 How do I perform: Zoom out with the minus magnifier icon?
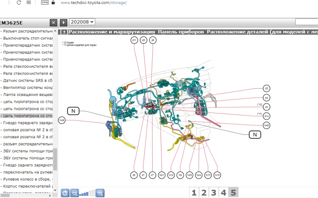click(74, 193)
